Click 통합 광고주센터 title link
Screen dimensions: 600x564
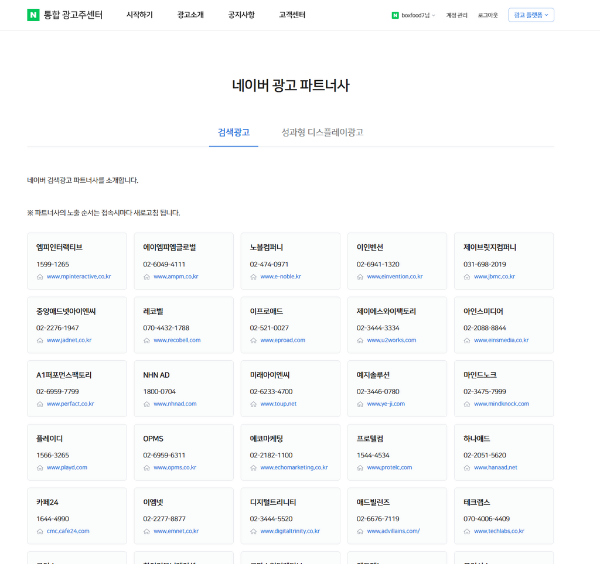click(73, 15)
